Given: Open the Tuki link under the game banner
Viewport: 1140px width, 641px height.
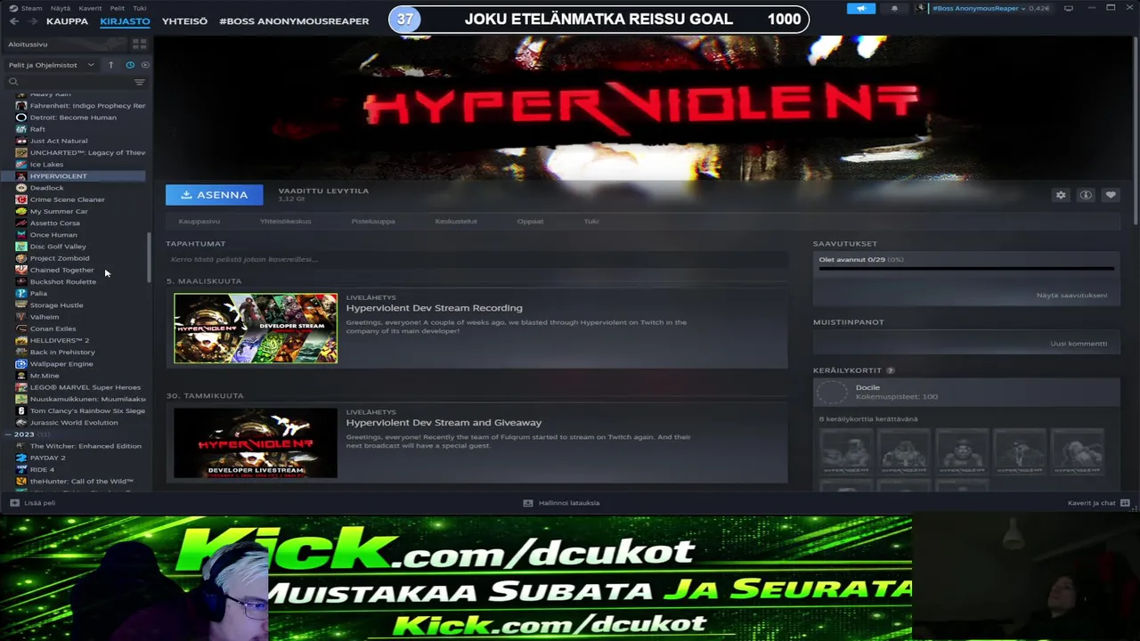Looking at the screenshot, I should coord(591,222).
